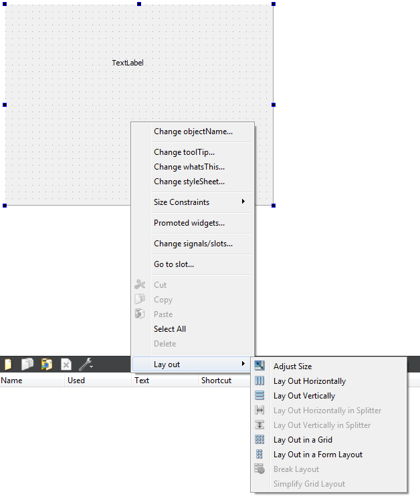Click the Lay Out Horizontally icon
420x500 pixels.
click(259, 381)
